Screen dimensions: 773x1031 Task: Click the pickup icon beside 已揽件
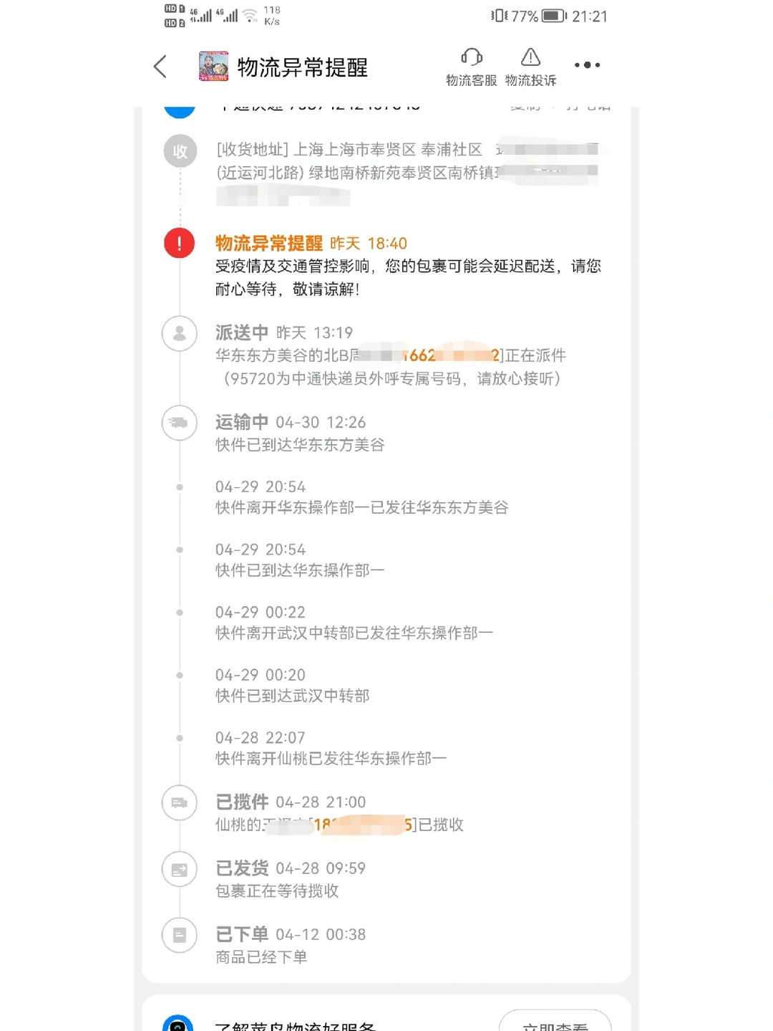(179, 804)
